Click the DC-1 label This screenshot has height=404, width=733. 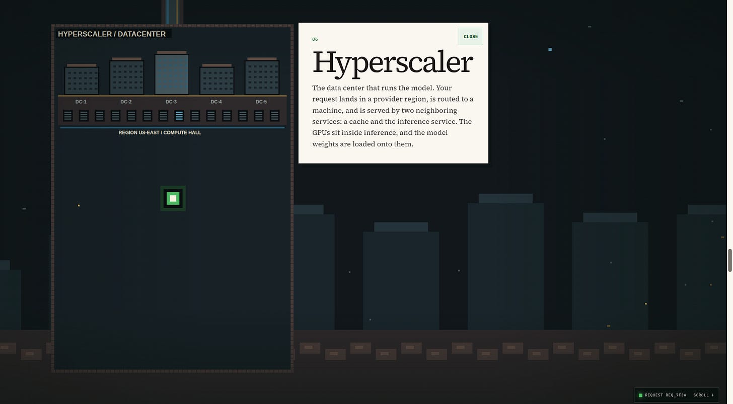(81, 102)
